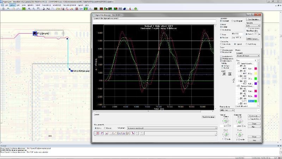
Task: Click the U13.R24 pin marker on the board
Action: pyautogui.click(x=72, y=71)
